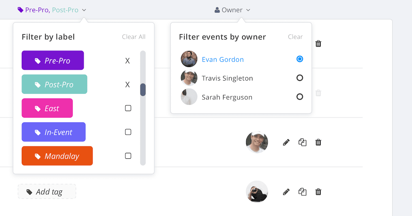Viewport: 412px width, 216px height.
Task: Select the Post-Pro label tag
Action: tap(54, 84)
